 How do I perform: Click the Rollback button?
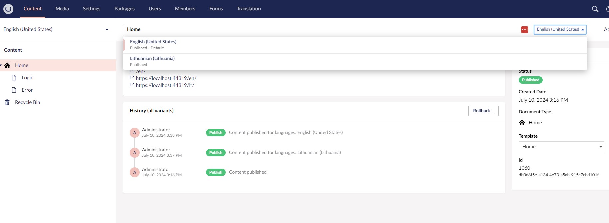(x=483, y=111)
